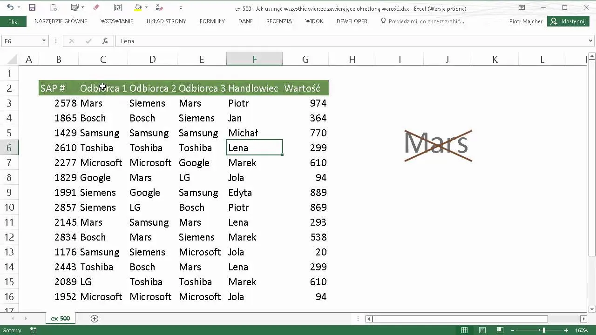The height and width of the screenshot is (335, 596).
Task: Click the Udostępnij share button
Action: (568, 21)
